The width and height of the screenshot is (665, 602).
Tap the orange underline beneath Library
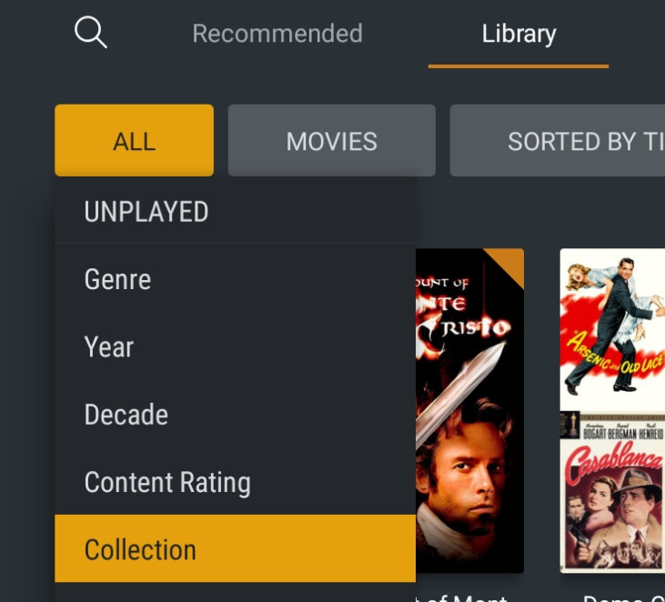point(519,66)
